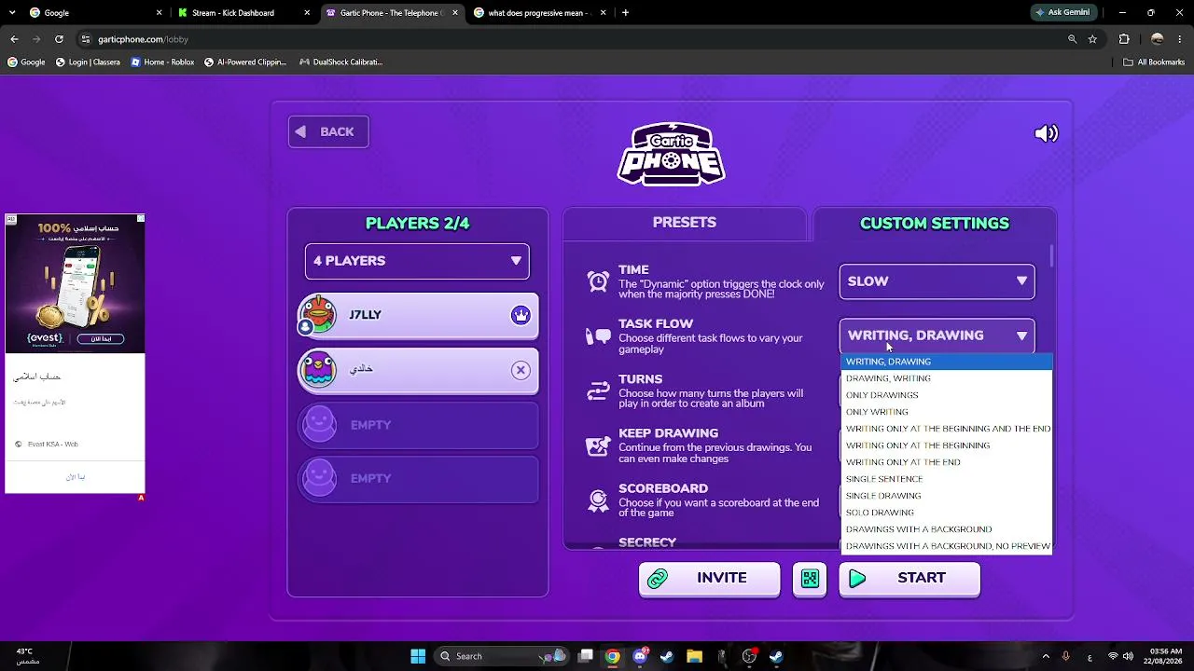The image size is (1194, 671).
Task: Click the zoom magnifier in the address bar
Action: point(1073,39)
